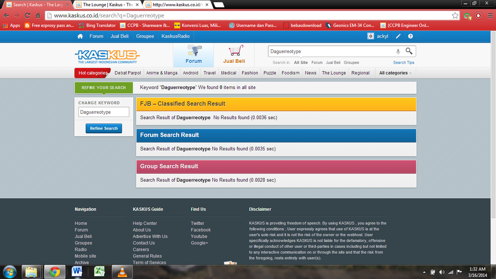Set search scope to All Site
The height and width of the screenshot is (279, 496).
pos(301,62)
